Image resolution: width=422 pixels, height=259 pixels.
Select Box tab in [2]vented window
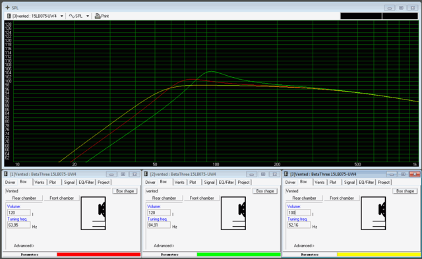[x=164, y=182]
